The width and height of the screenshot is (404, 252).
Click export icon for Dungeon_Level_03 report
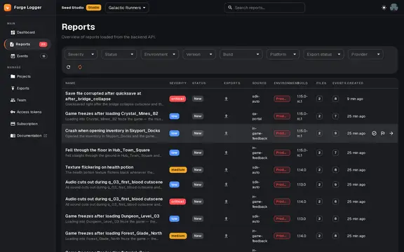(226, 219)
